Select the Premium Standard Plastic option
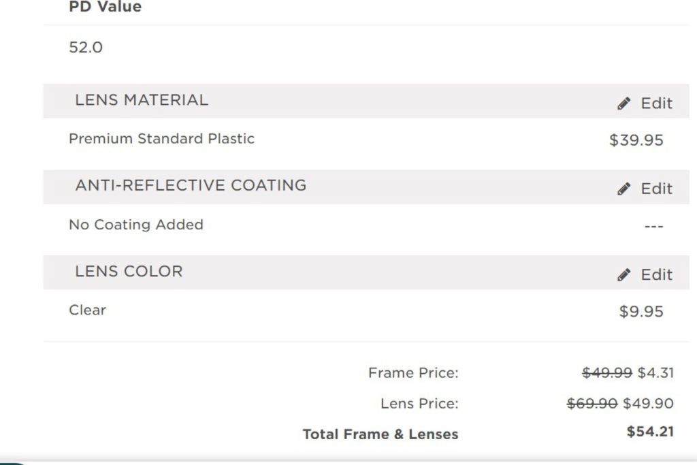Viewport: 697px width, 465px height. 161,138
